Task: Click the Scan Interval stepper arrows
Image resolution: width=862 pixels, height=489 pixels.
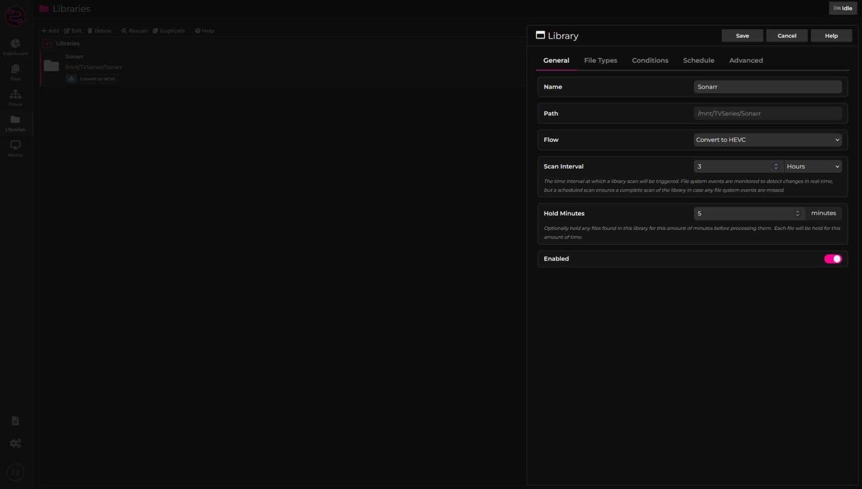Action: coord(776,166)
